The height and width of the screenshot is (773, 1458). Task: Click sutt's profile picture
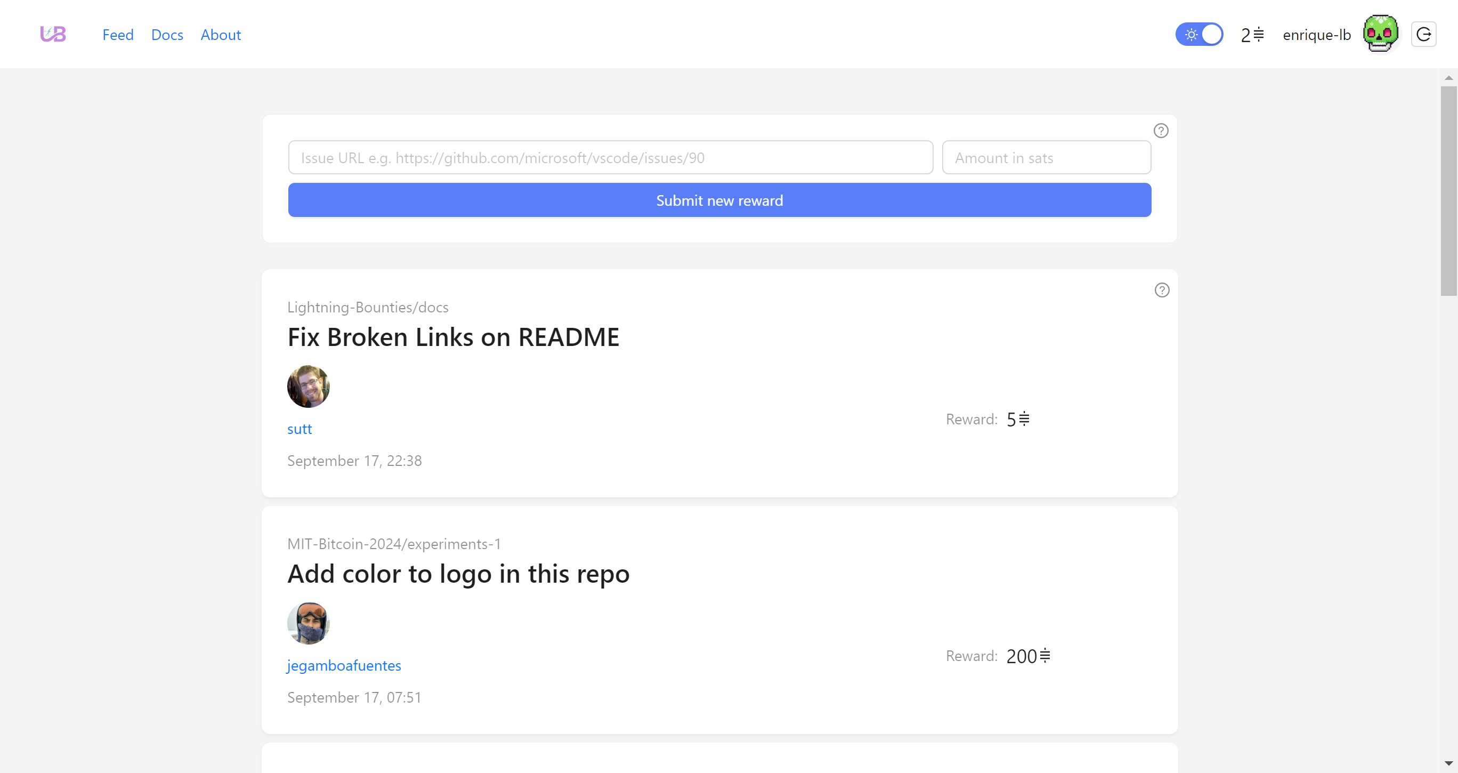[309, 386]
